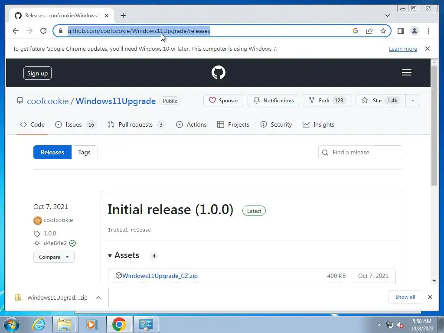The width and height of the screenshot is (444, 333).
Task: Switch to the Tags view
Action: [x=85, y=152]
